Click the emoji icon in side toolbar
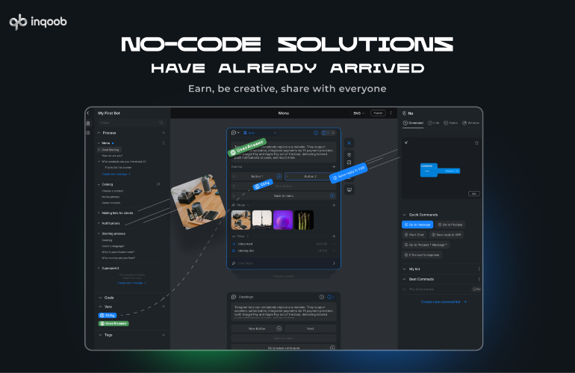Screen dimensions: 575x373 pos(349,189)
